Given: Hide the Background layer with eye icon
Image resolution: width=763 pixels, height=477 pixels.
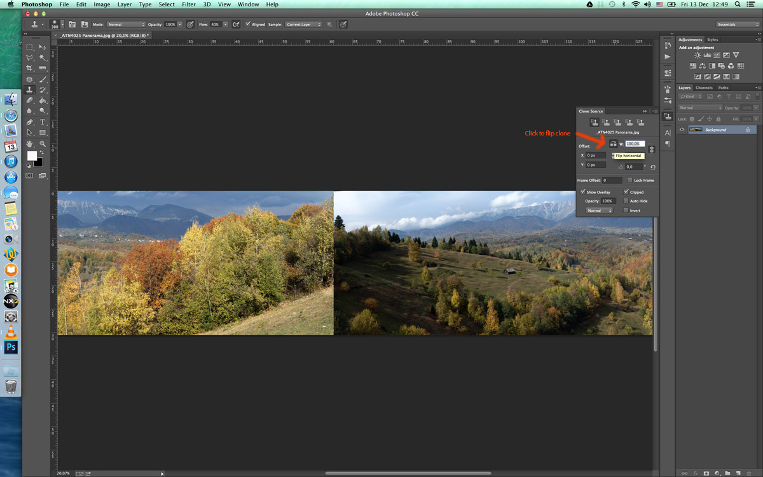Looking at the screenshot, I should click(x=682, y=130).
